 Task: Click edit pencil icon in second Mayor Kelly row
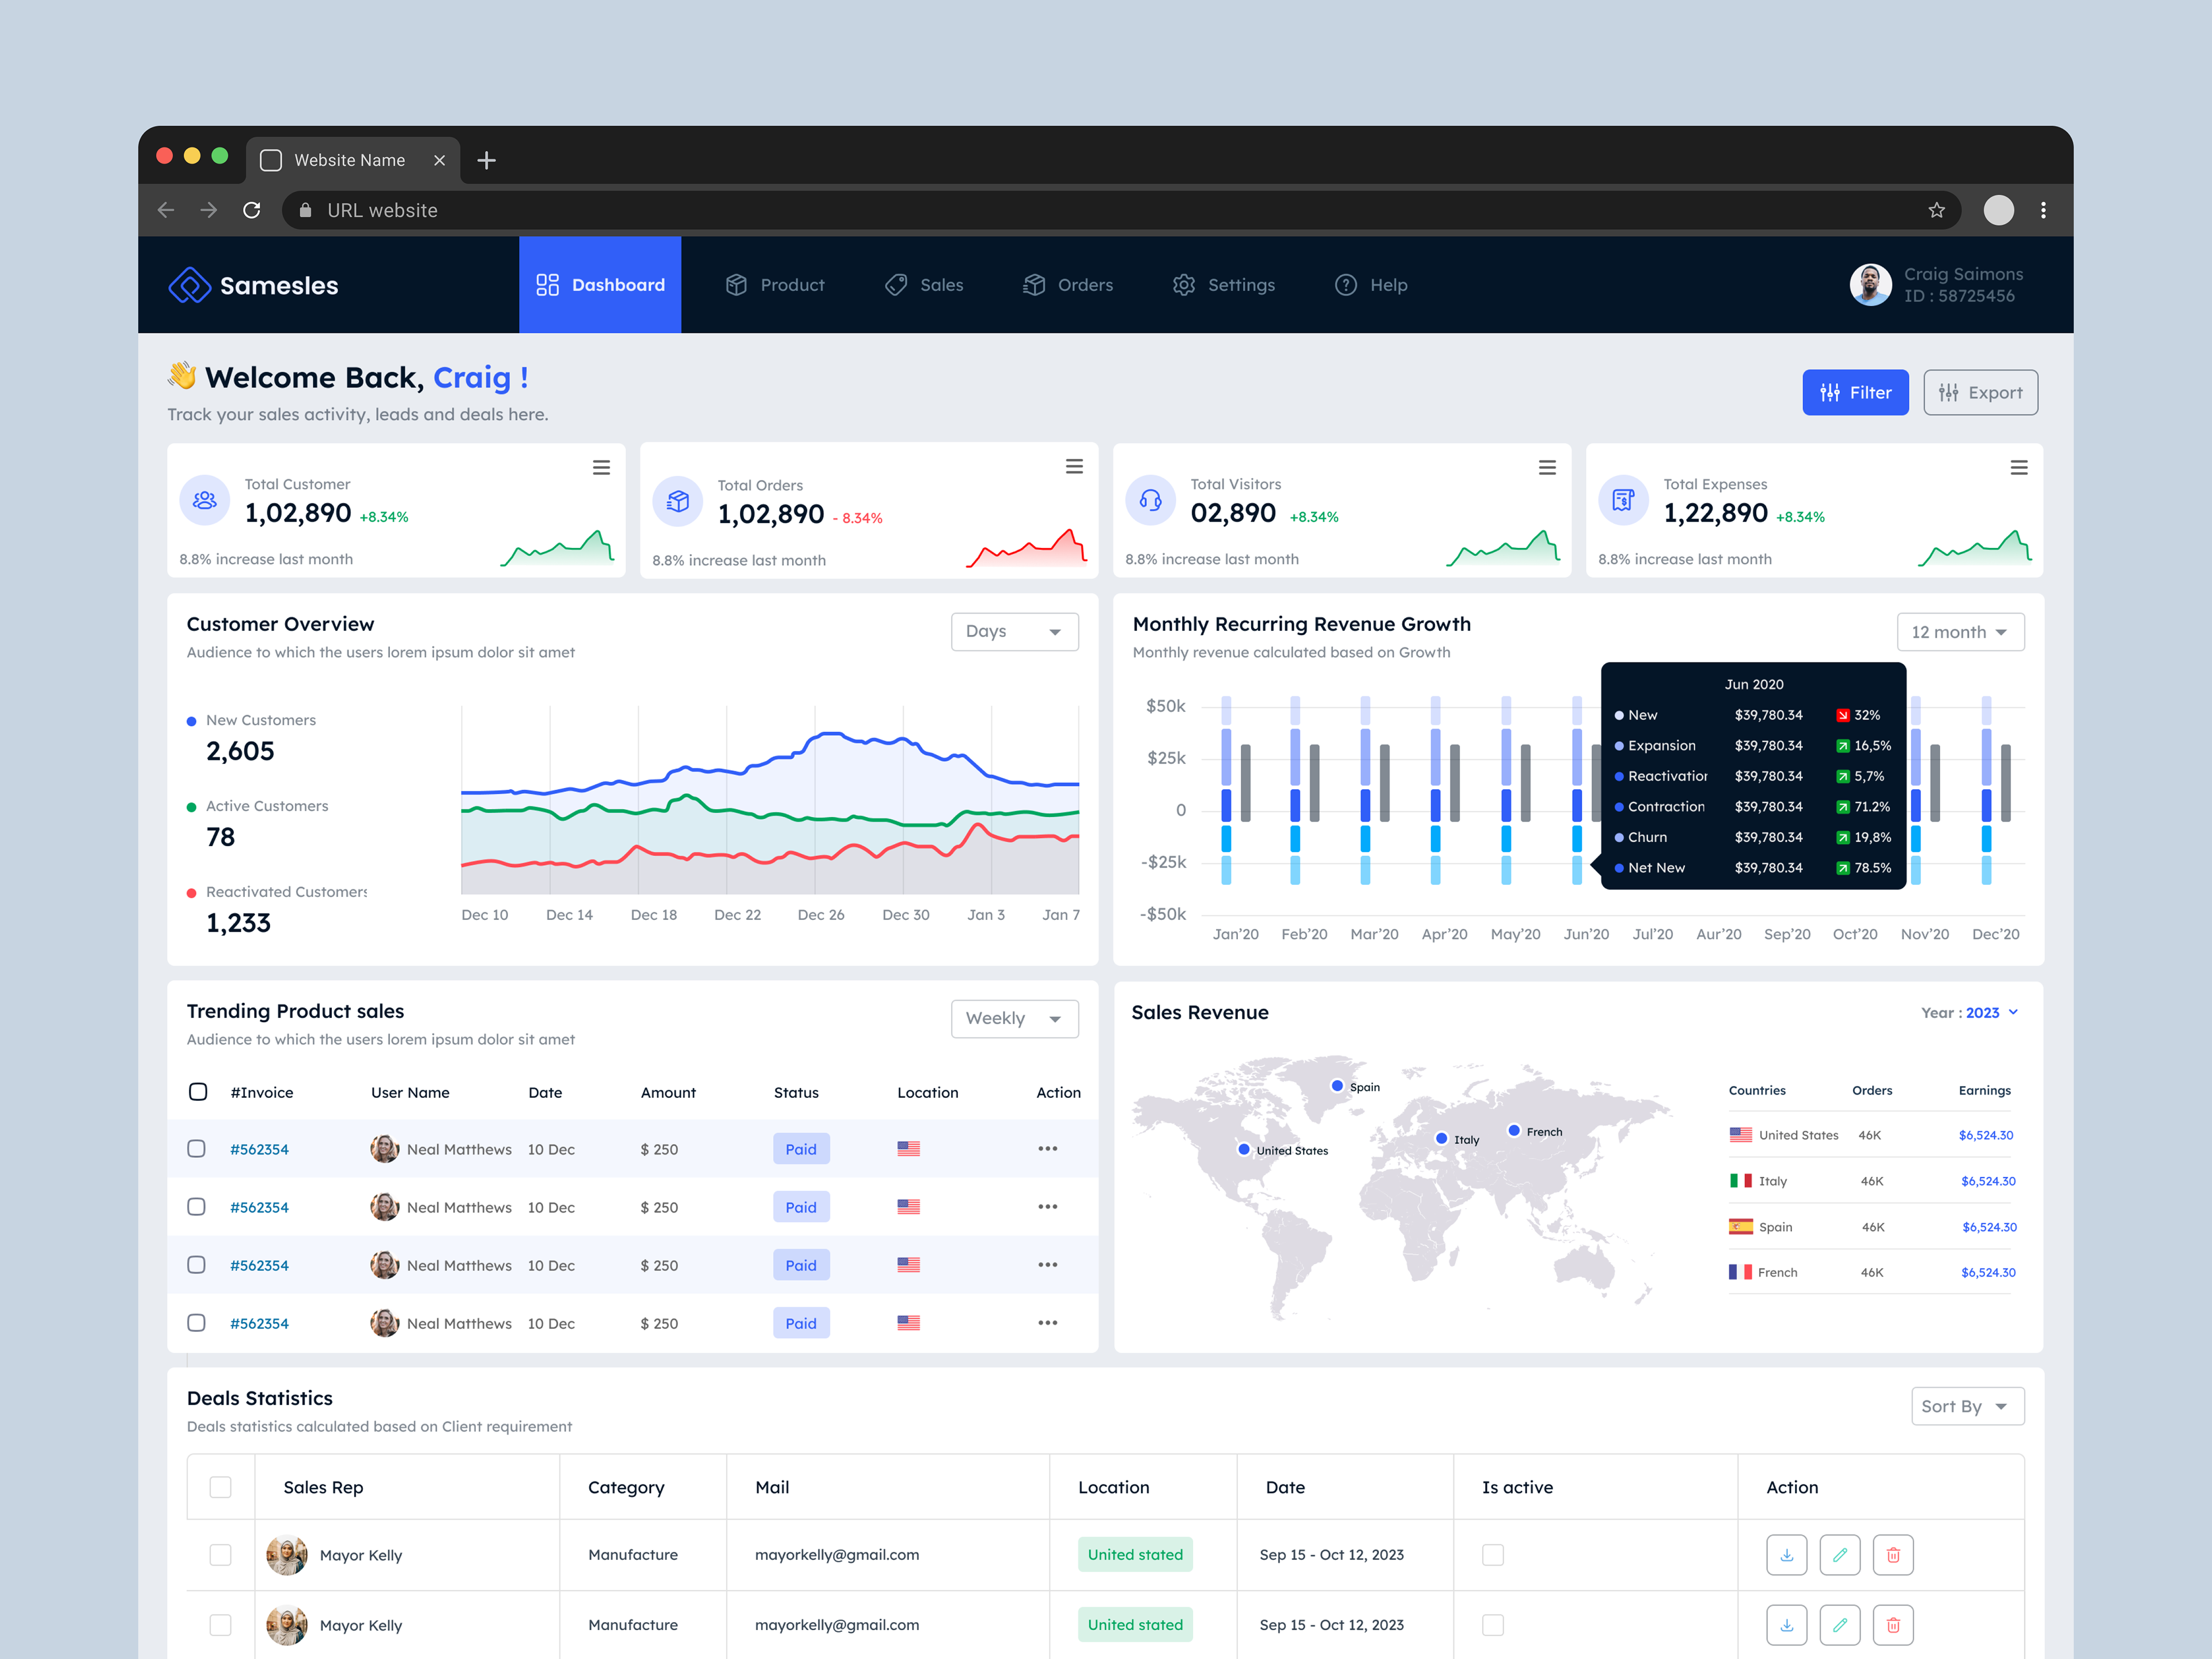coord(1839,1625)
